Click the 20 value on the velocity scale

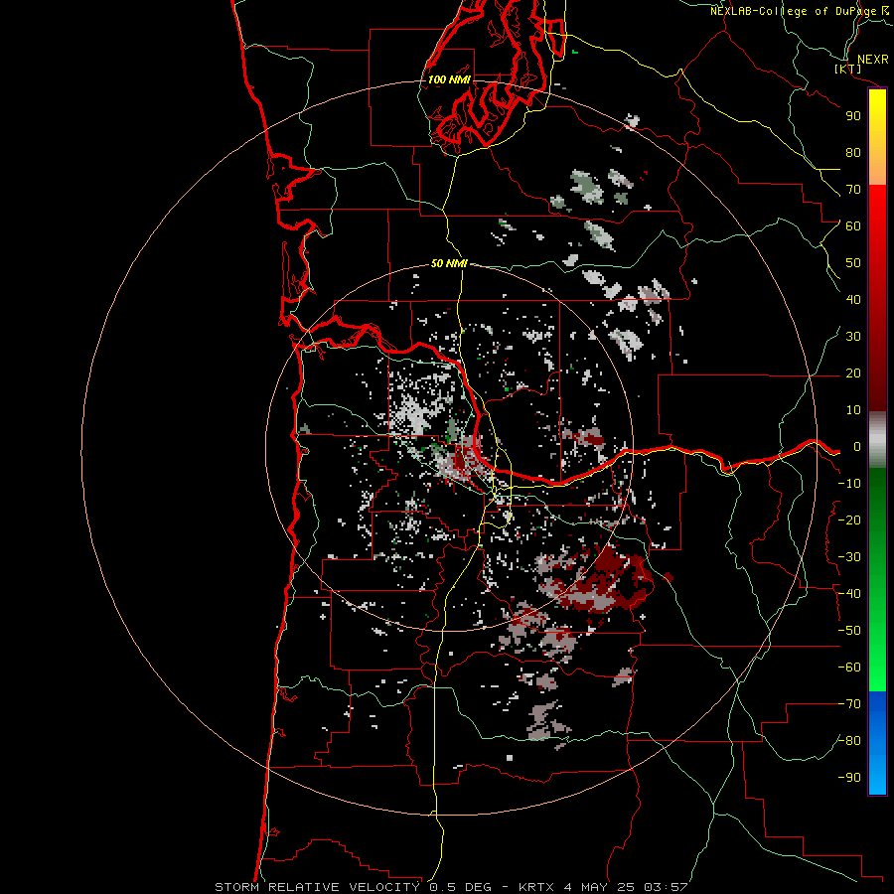point(853,373)
